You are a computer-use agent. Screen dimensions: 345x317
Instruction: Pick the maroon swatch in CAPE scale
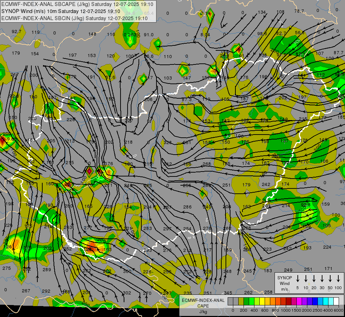289,301
